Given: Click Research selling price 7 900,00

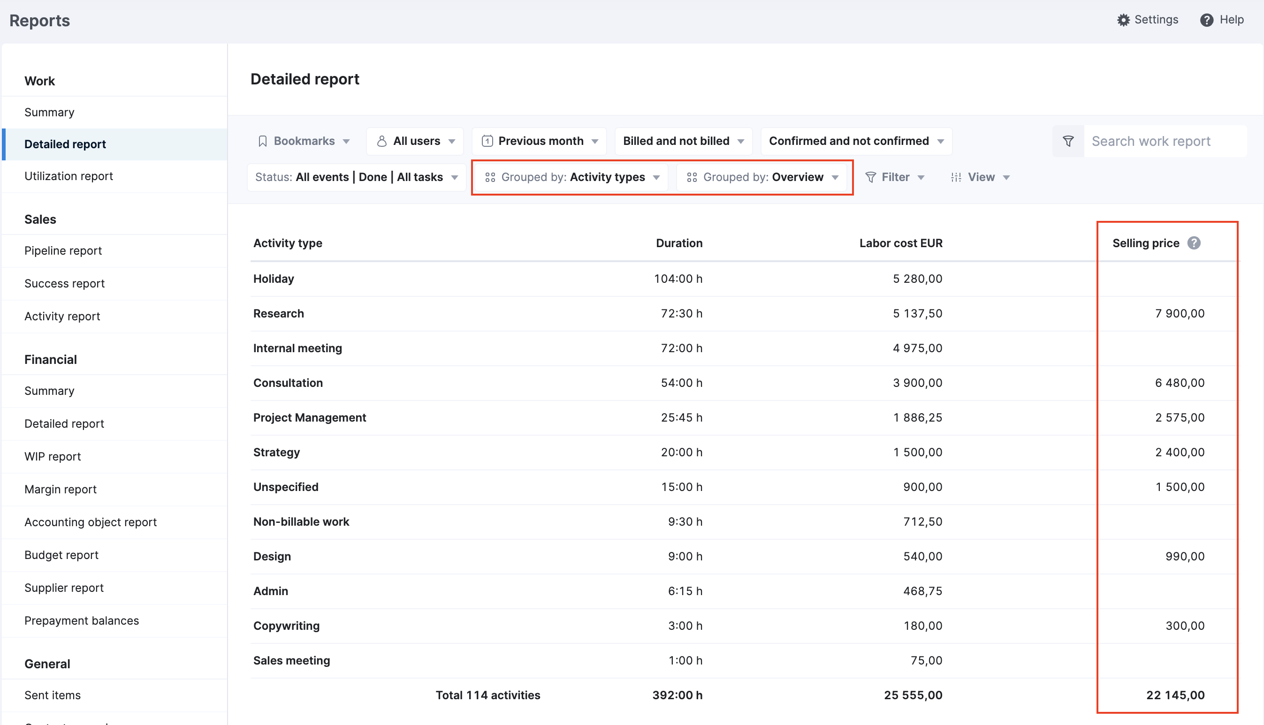Looking at the screenshot, I should pos(1180,314).
